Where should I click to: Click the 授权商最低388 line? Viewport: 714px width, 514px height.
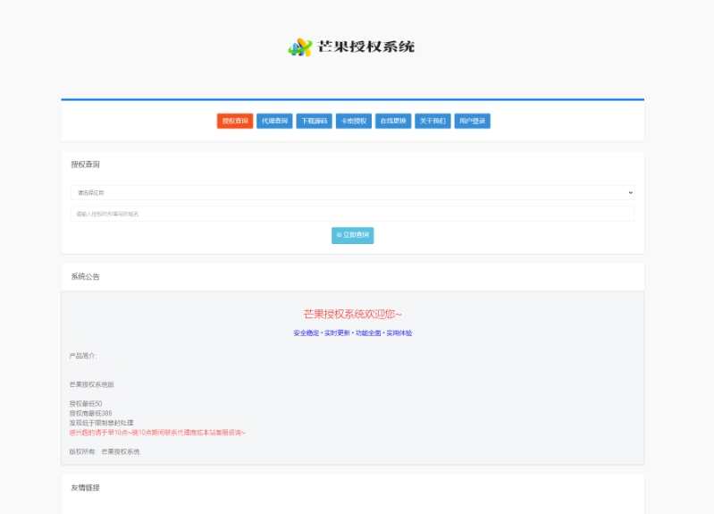tap(90, 413)
